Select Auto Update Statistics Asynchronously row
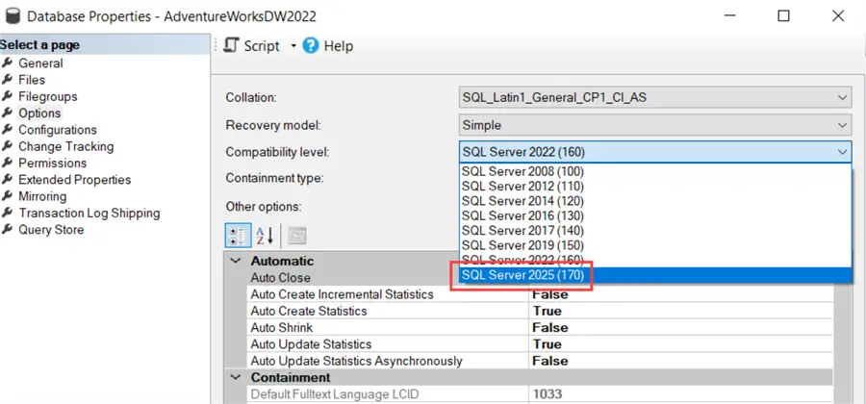The image size is (866, 404). coord(540,361)
